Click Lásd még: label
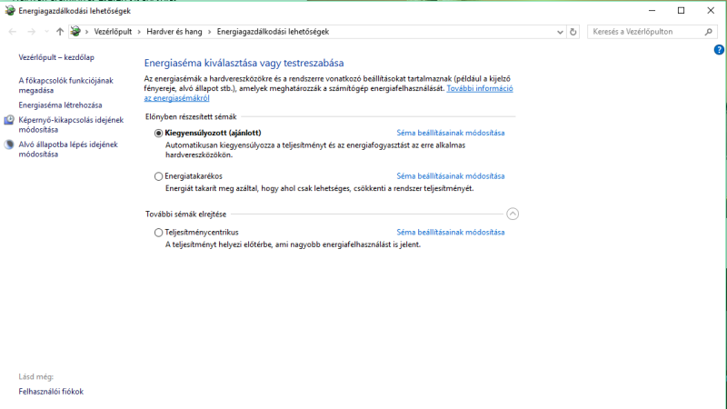Image resolution: width=727 pixels, height=409 pixels. (x=35, y=376)
